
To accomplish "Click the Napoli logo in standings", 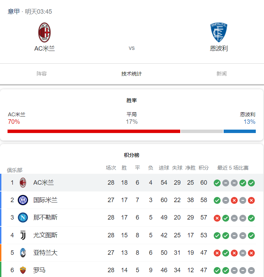I will 23,217.
